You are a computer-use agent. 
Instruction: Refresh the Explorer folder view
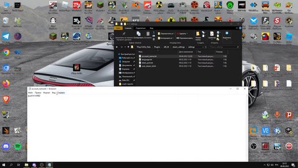point(206,47)
